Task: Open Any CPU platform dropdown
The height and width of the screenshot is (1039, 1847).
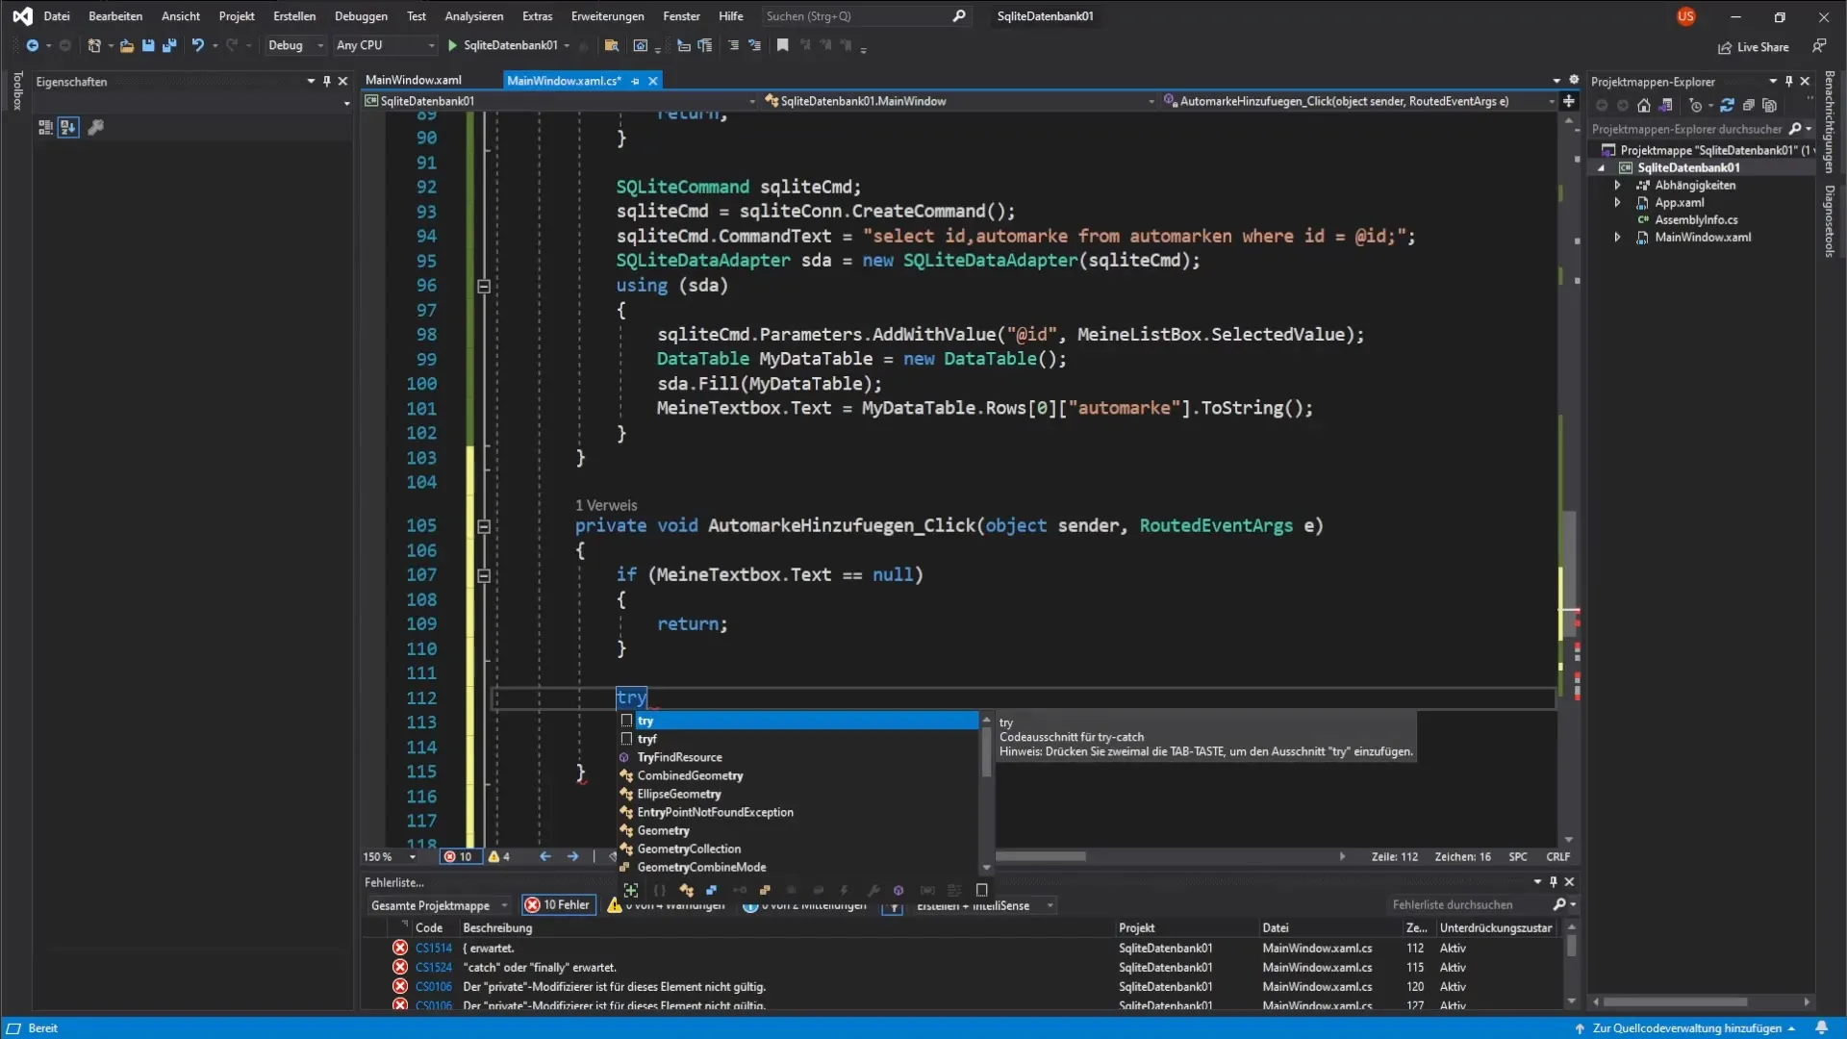Action: pyautogui.click(x=385, y=45)
